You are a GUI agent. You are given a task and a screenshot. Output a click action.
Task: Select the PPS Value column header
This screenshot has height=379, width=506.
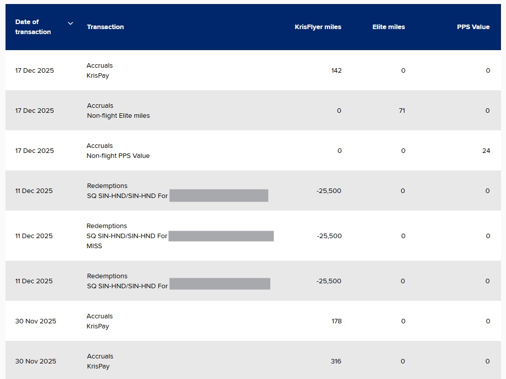coord(473,27)
